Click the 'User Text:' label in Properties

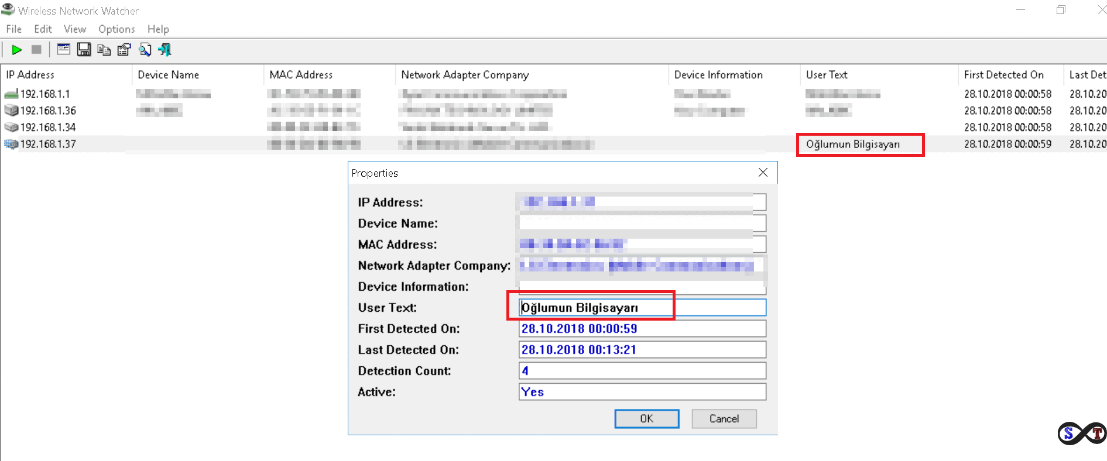[x=387, y=308]
